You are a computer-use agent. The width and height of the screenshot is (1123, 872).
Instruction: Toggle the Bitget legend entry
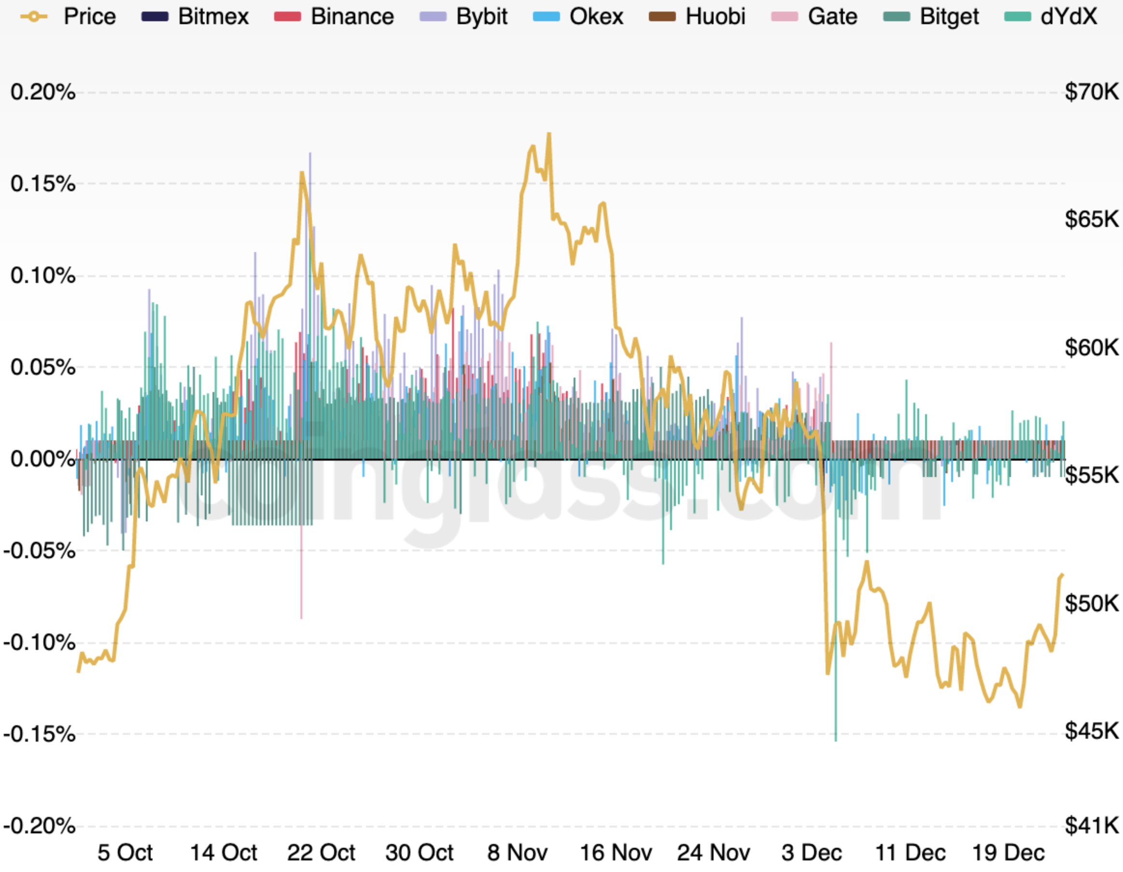(x=931, y=16)
